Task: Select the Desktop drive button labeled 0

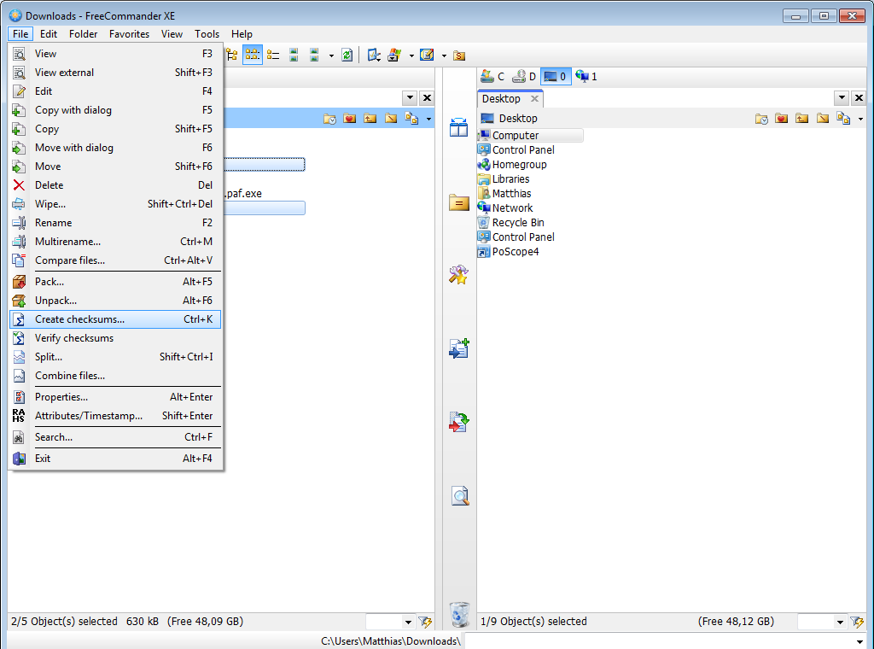Action: [x=556, y=76]
